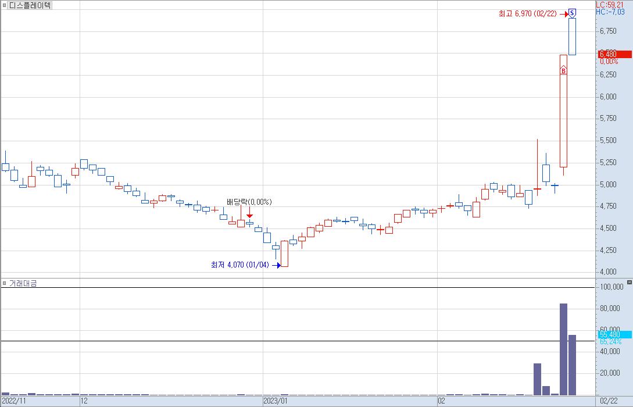Screen dimensions: 633x407
Task: Click the S sell marker above last candle
Action: pyautogui.click(x=572, y=13)
